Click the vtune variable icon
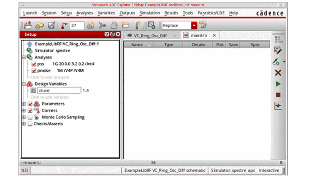This screenshot has height=176, width=336. click(33, 90)
